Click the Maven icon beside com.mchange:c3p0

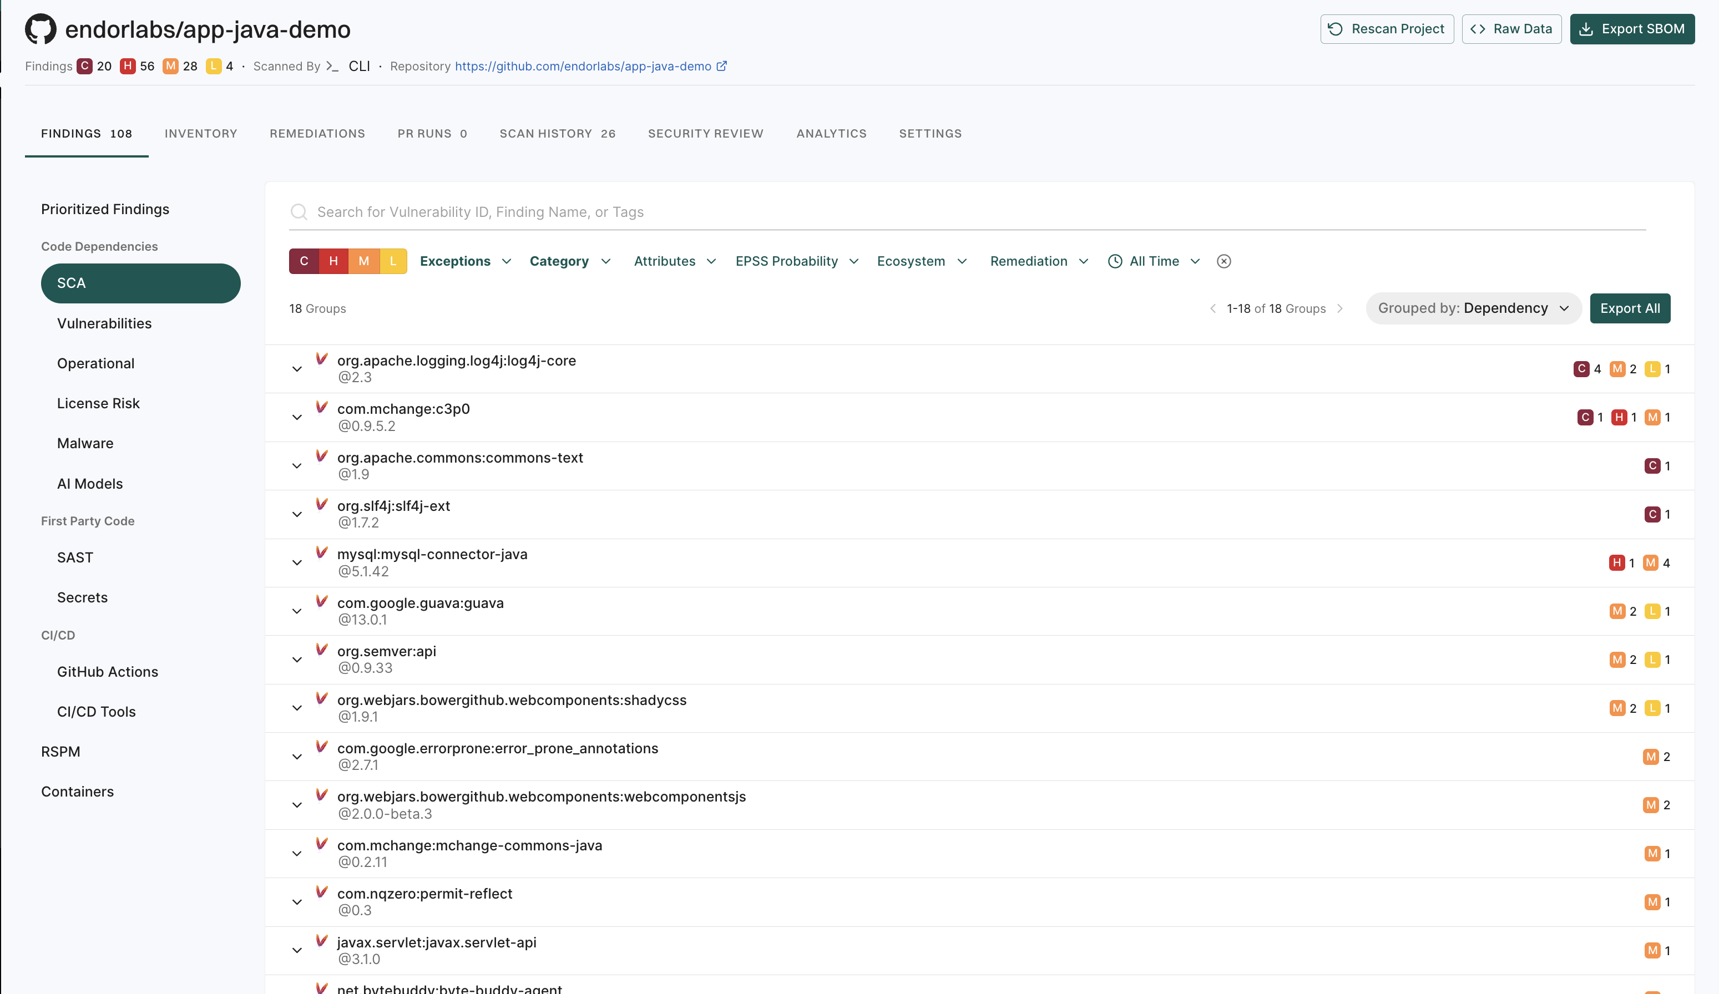click(x=322, y=408)
